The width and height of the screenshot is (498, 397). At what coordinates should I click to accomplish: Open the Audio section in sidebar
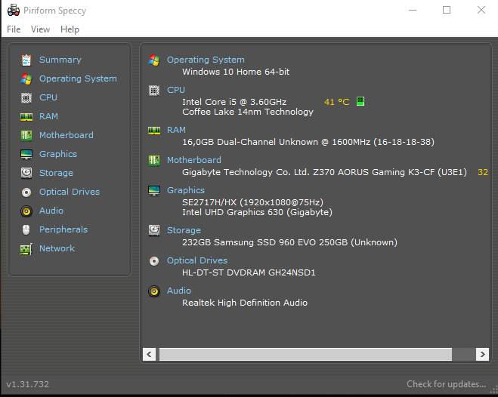point(51,211)
